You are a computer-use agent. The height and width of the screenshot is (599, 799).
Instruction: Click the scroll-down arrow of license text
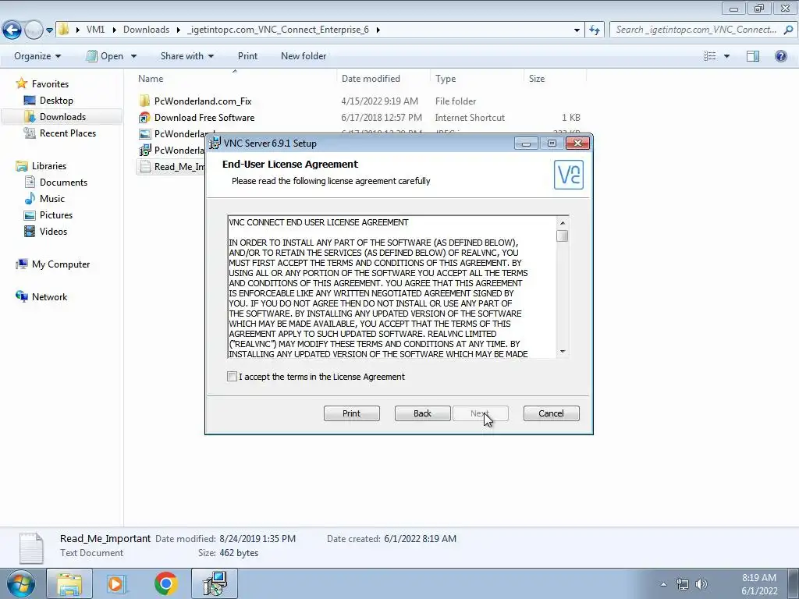(563, 351)
